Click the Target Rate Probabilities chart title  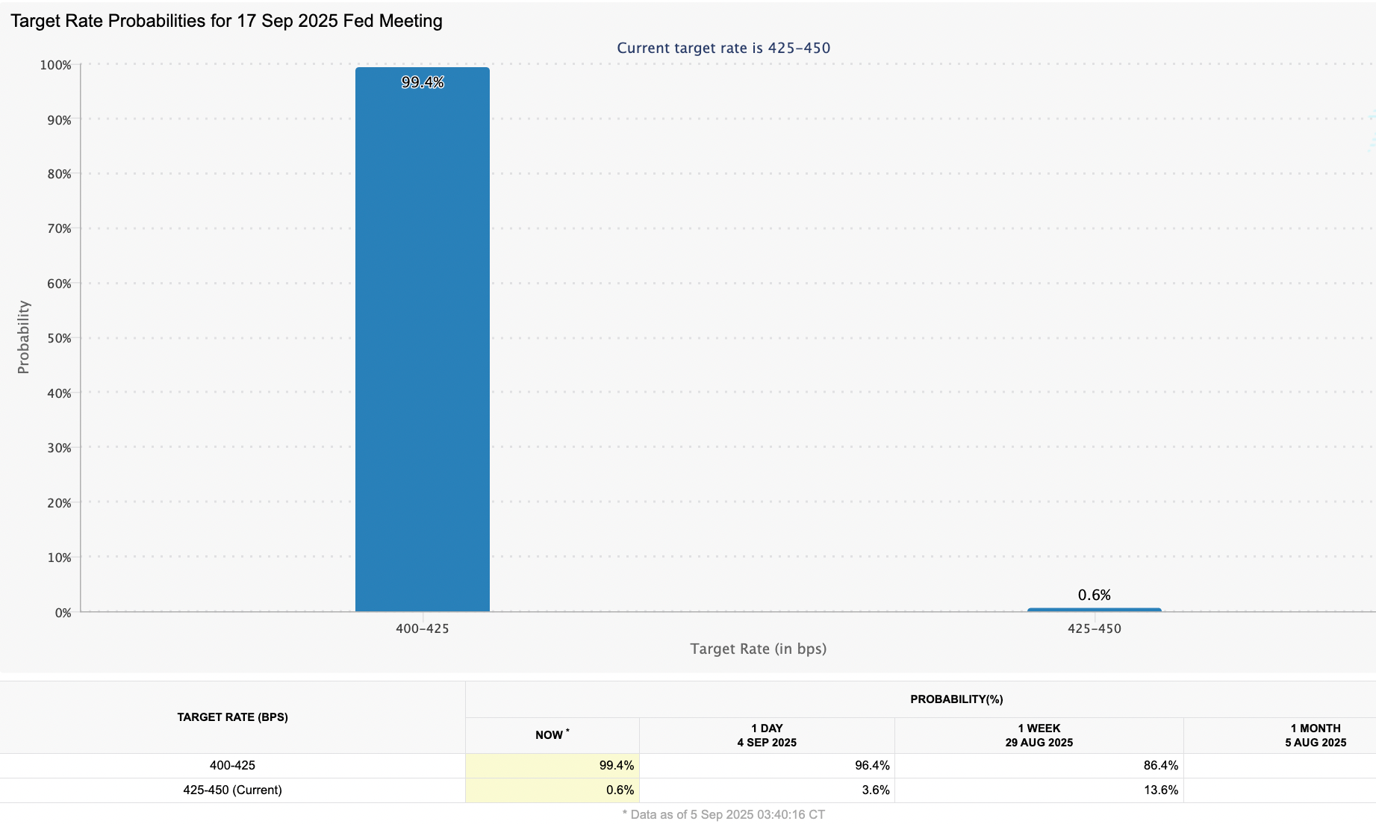coord(226,21)
